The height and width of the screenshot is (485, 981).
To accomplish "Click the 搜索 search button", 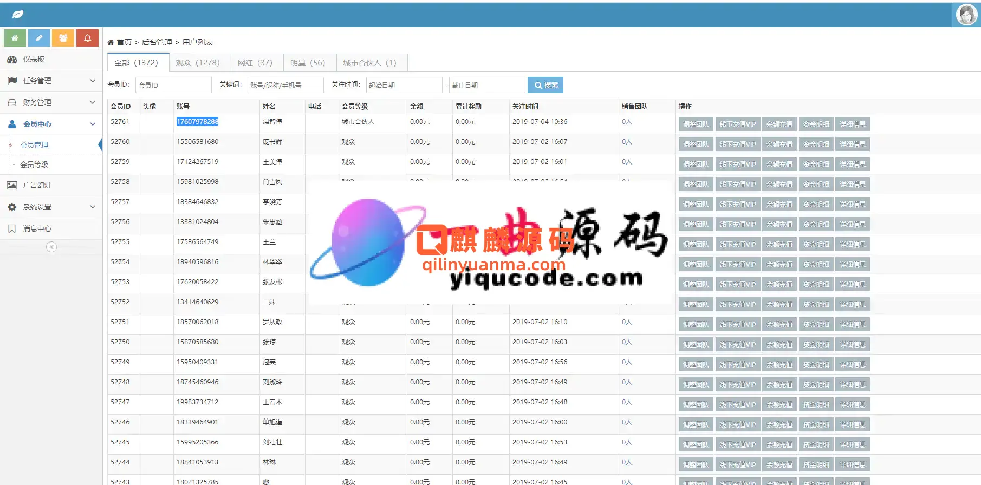I will click(545, 85).
